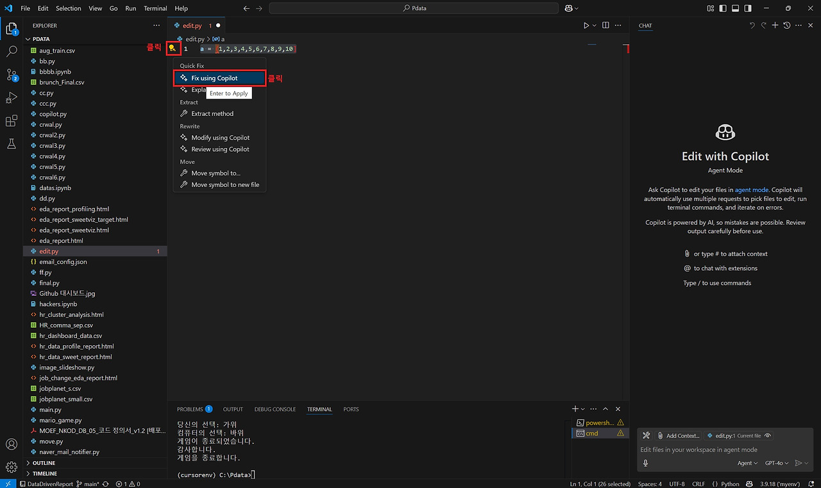Image resolution: width=821 pixels, height=488 pixels.
Task: Choose Modify using Copilot
Action: (219, 138)
